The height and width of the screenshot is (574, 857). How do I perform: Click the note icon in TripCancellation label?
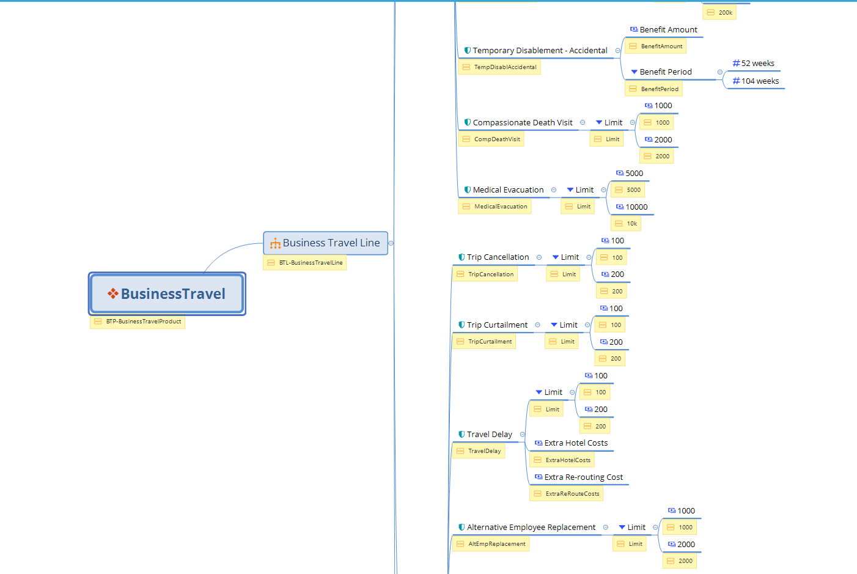(x=460, y=274)
